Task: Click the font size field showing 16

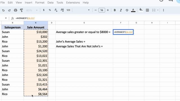Action: coord(102,10)
